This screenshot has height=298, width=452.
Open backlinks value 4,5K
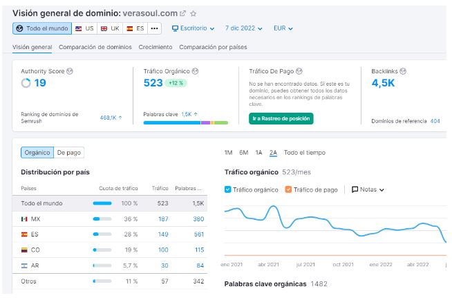[383, 83]
